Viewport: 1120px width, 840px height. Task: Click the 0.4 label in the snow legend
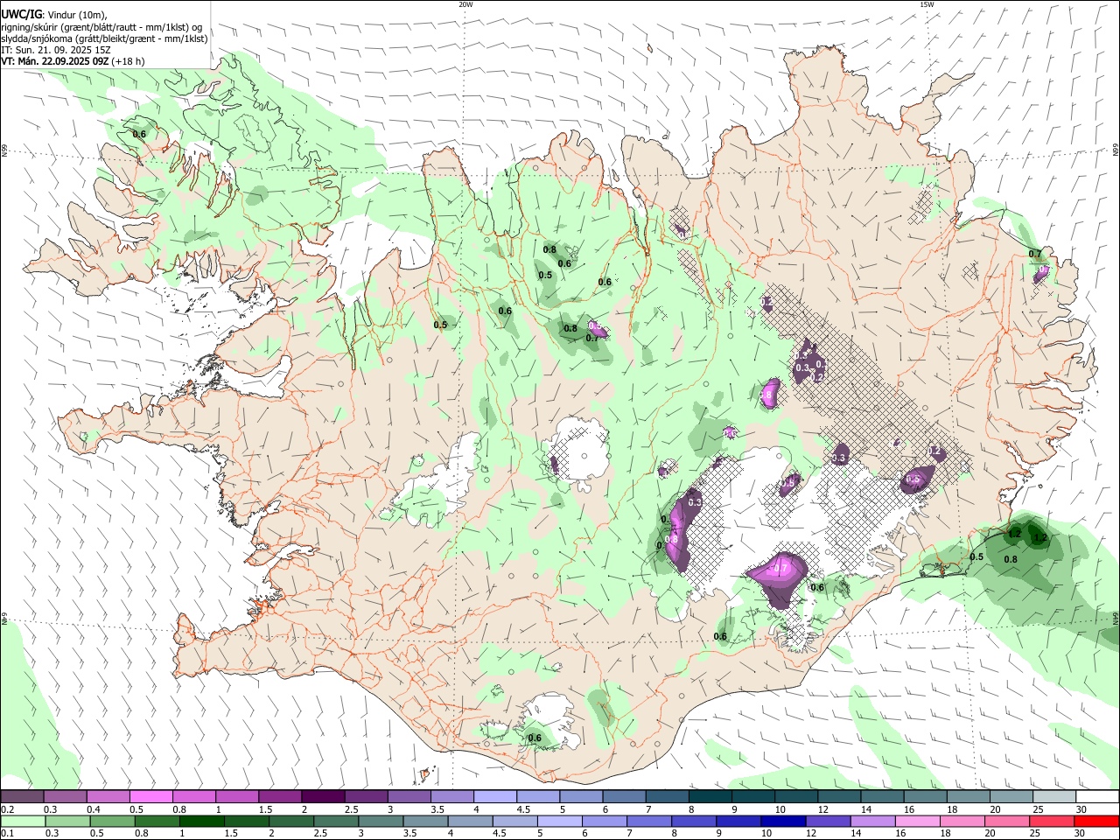tap(94, 809)
